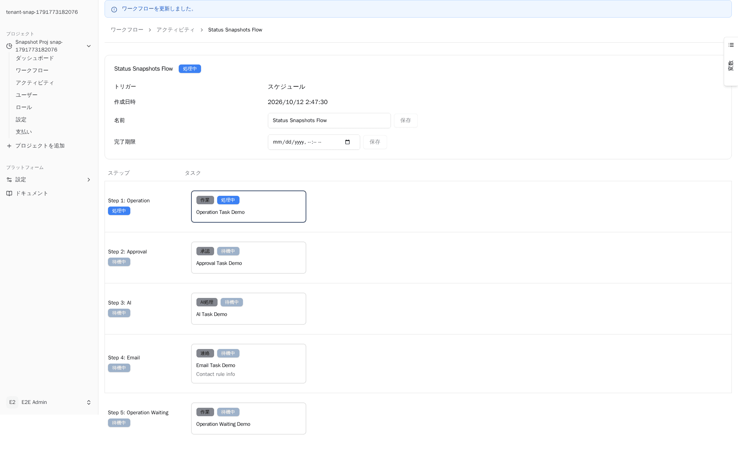Click the 完了期限 date-time field
The width and height of the screenshot is (738, 450).
(x=314, y=142)
